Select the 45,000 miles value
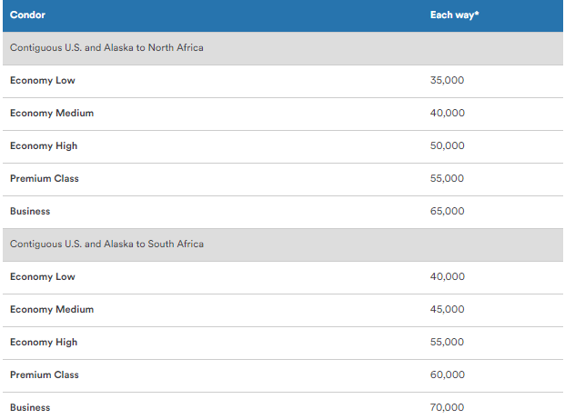Screen dimensions: 565x419 coord(447,309)
